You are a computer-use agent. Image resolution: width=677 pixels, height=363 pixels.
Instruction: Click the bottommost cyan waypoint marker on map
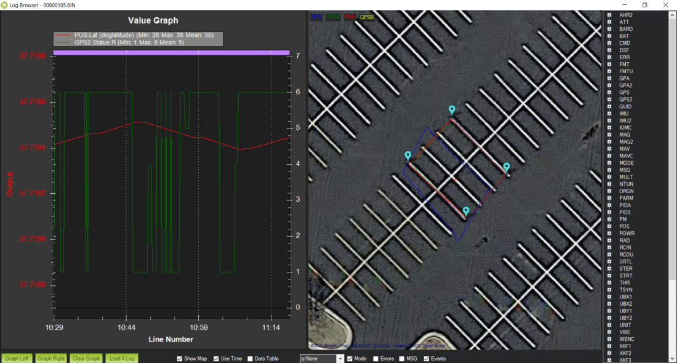click(466, 212)
